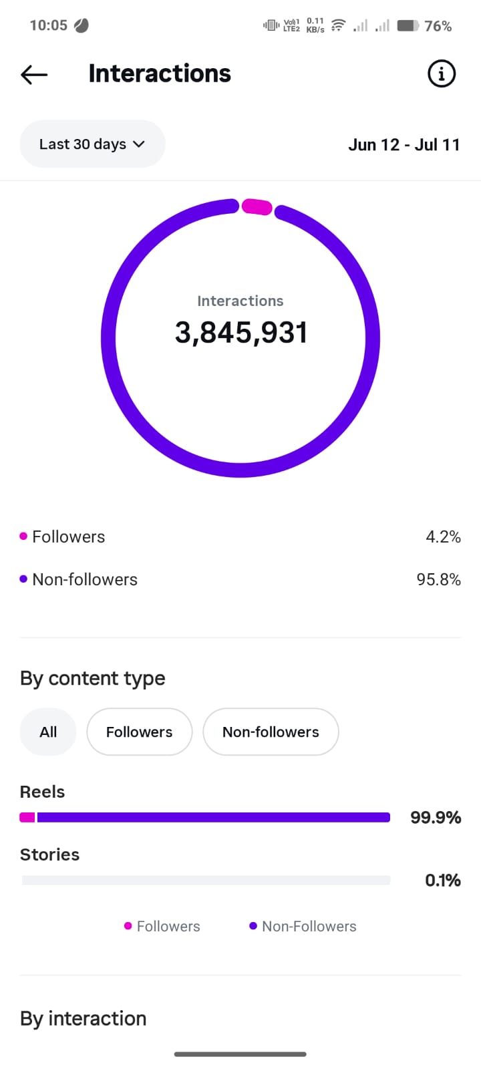Tap the vibrate mode status icon

tap(271, 25)
